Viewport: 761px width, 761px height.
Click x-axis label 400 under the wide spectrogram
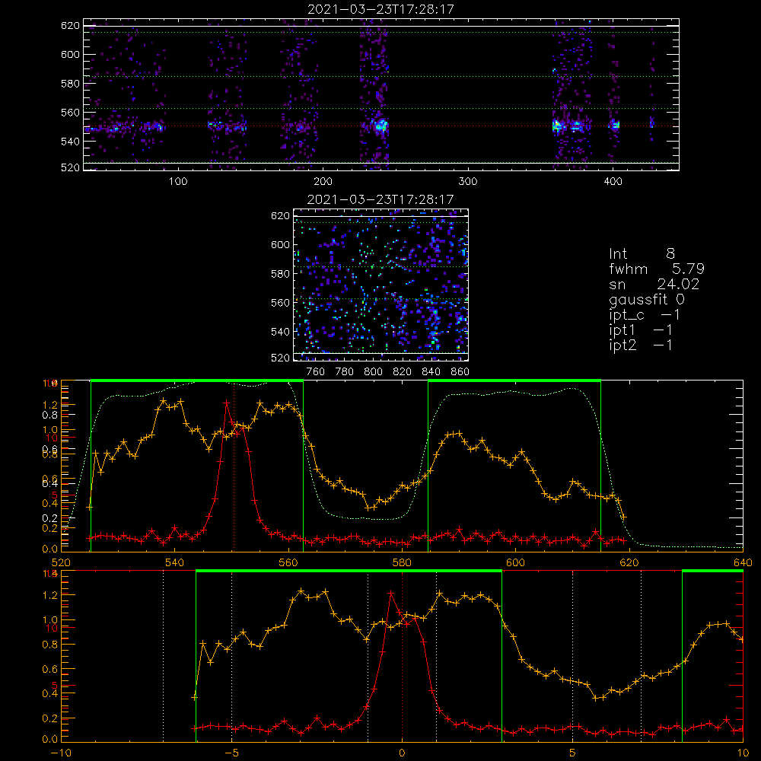[613, 182]
